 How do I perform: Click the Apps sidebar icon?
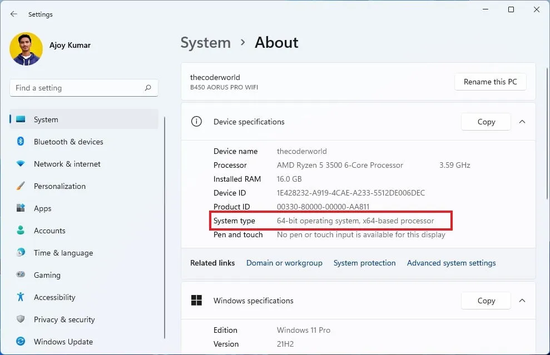21,208
